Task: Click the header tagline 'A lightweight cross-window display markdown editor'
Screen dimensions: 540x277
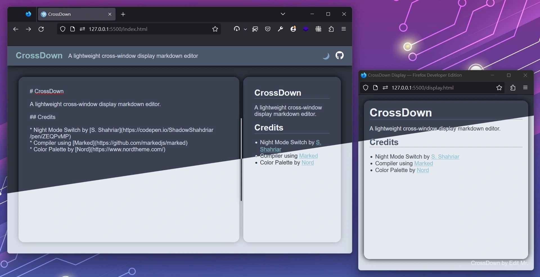Action: click(x=133, y=56)
